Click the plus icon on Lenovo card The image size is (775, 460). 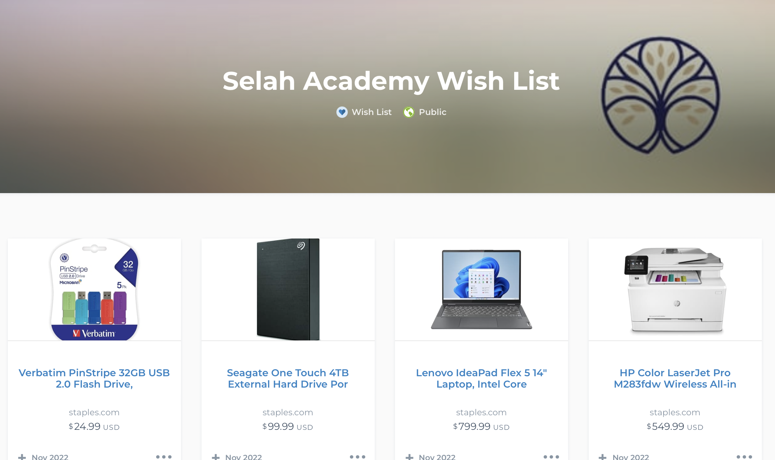pos(410,457)
